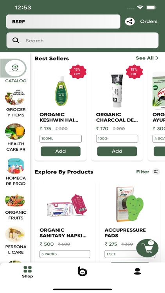Add Organic Keshwin Hair Oil to cart

[x=61, y=151]
